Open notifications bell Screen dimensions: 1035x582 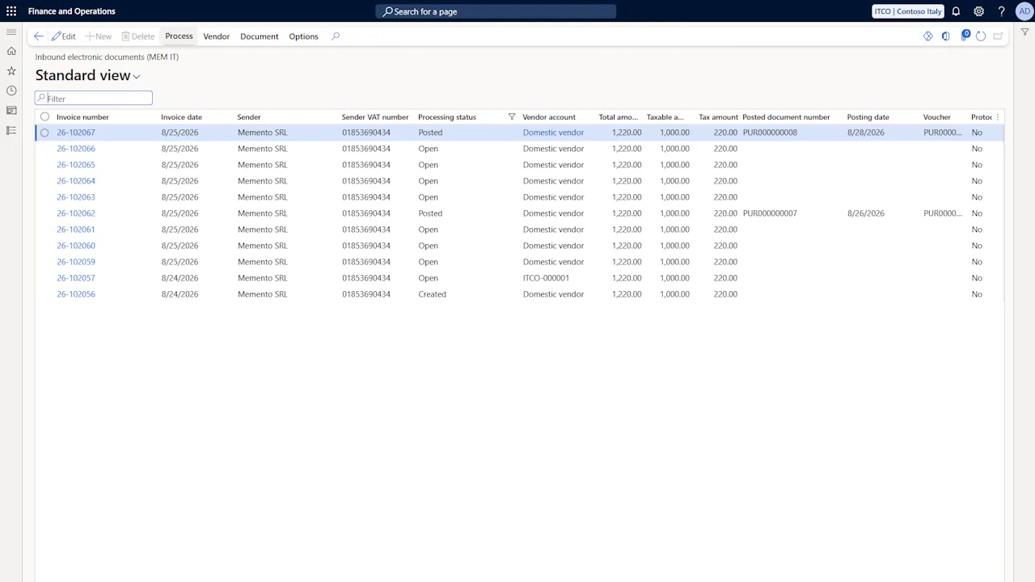coord(956,11)
